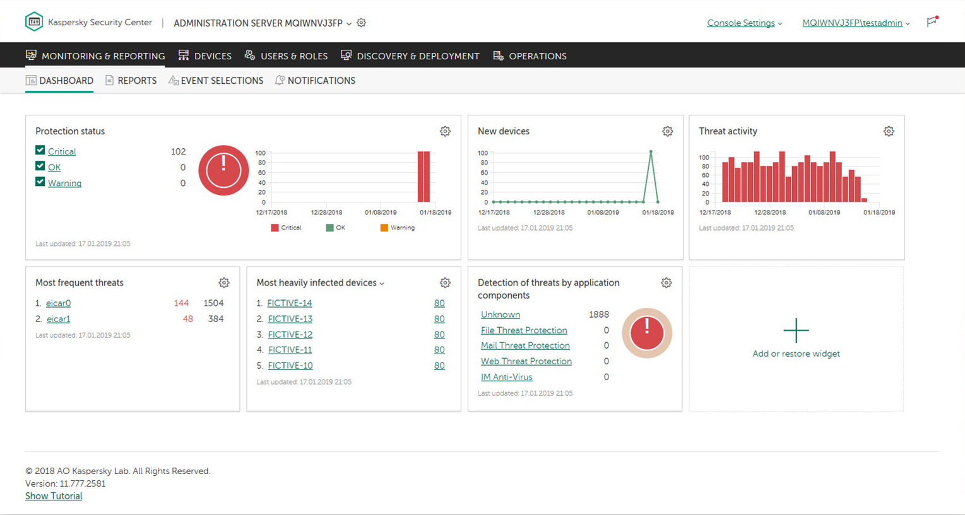Open the FICTIVE-11 device link
965x515 pixels.
point(290,350)
